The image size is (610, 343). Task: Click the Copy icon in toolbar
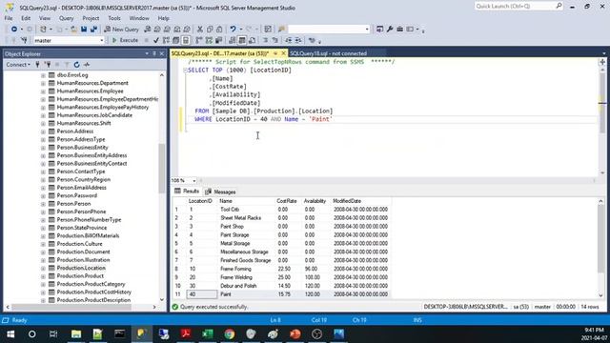click(x=210, y=30)
